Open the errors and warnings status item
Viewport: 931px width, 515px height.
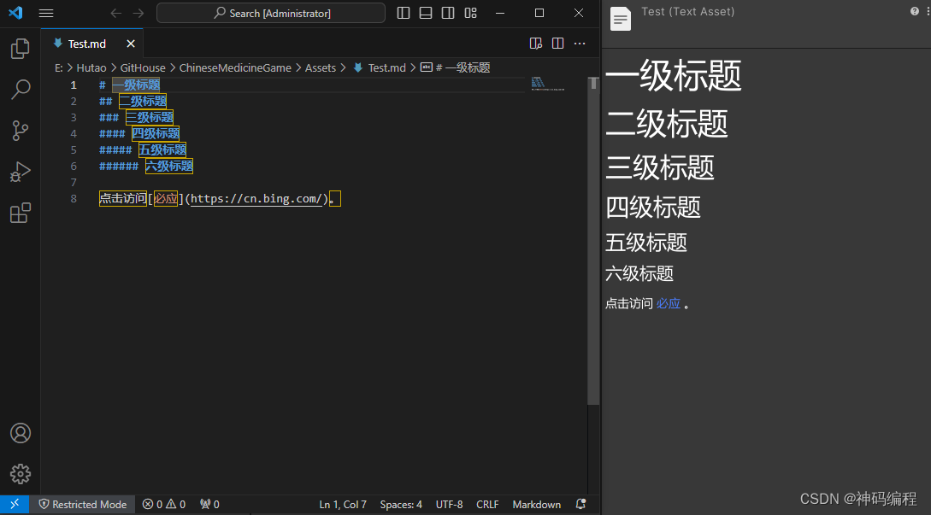(x=164, y=504)
